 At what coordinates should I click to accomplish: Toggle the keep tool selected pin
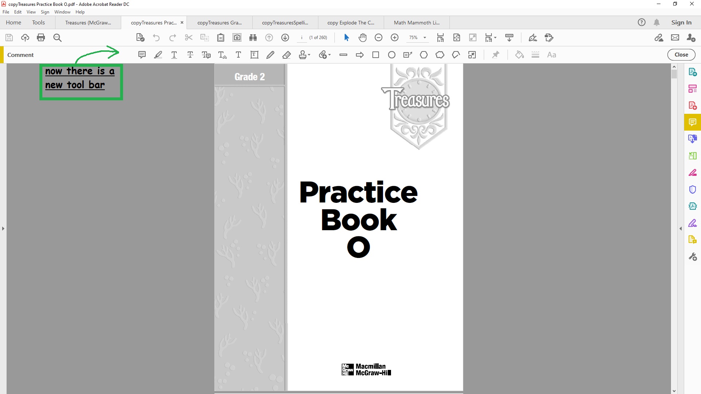(495, 55)
